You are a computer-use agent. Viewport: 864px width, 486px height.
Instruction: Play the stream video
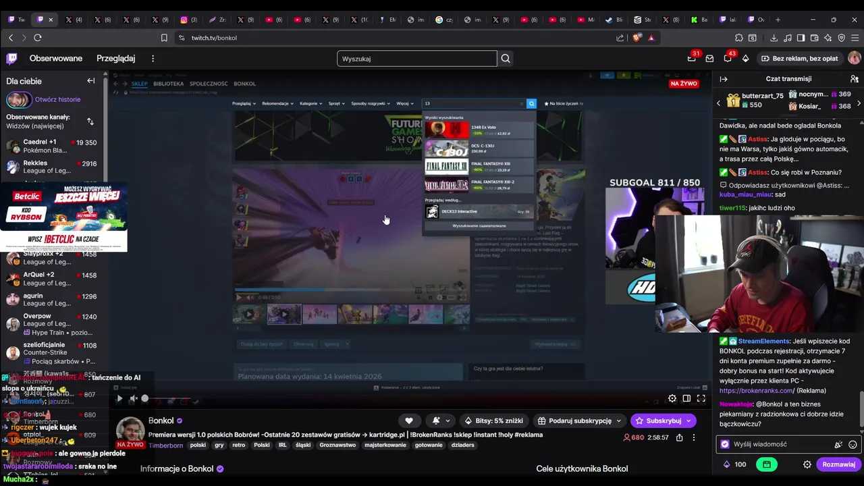tap(119, 398)
